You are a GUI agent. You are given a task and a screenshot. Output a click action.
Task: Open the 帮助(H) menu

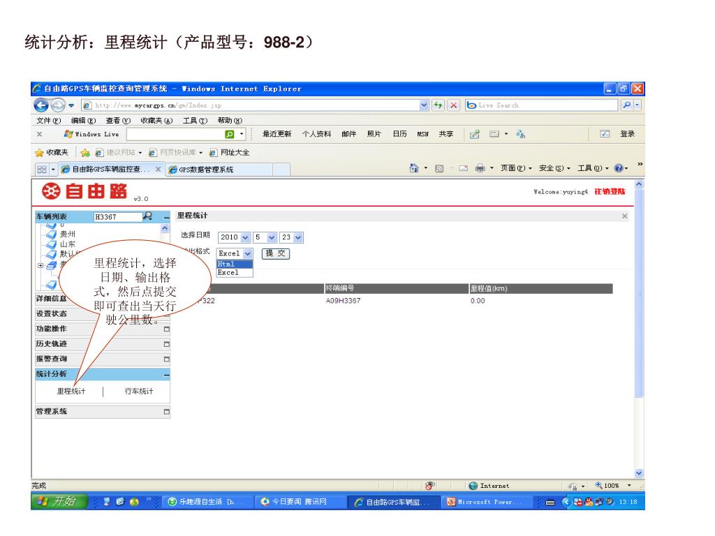(230, 121)
